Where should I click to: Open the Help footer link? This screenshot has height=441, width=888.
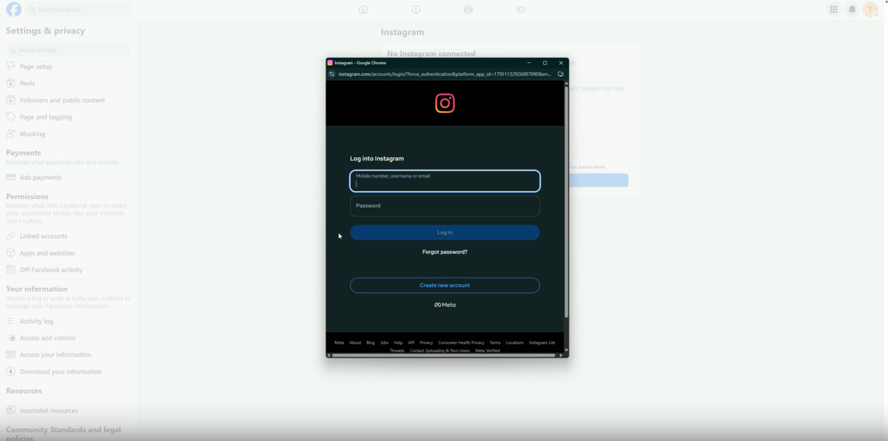(398, 343)
